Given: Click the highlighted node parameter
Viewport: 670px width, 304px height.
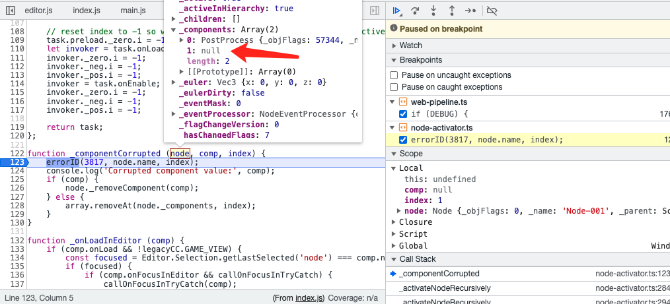Looking at the screenshot, I should (180, 154).
